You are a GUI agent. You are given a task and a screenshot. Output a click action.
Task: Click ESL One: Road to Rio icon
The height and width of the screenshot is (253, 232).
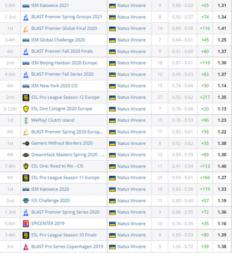26,166
